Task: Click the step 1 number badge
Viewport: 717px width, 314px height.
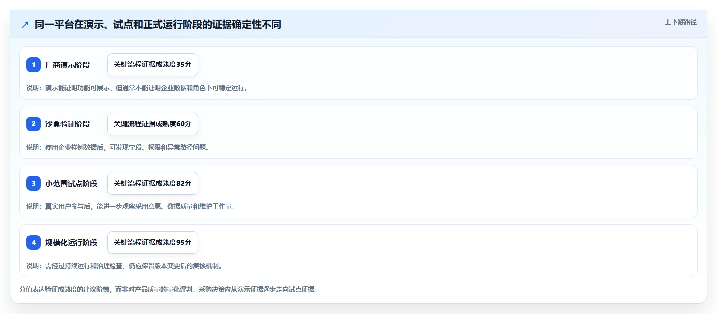Action: click(x=34, y=65)
